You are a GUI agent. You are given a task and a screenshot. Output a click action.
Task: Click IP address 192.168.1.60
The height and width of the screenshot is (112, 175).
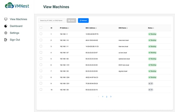point(64,59)
